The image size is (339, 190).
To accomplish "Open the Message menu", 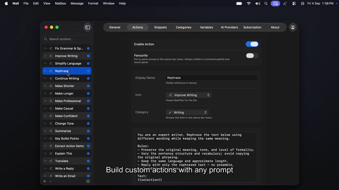I will click(x=77, y=3).
